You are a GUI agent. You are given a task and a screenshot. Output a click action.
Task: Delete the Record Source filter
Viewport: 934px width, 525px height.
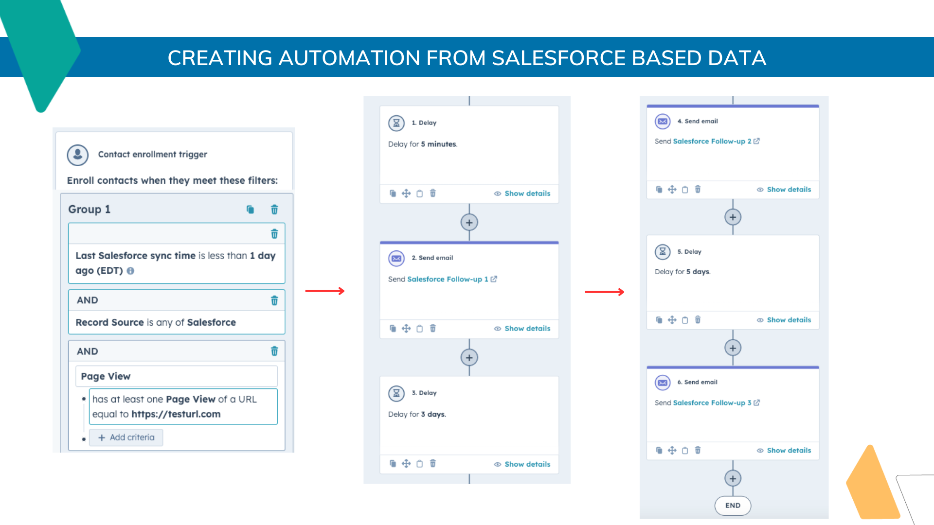pos(274,300)
